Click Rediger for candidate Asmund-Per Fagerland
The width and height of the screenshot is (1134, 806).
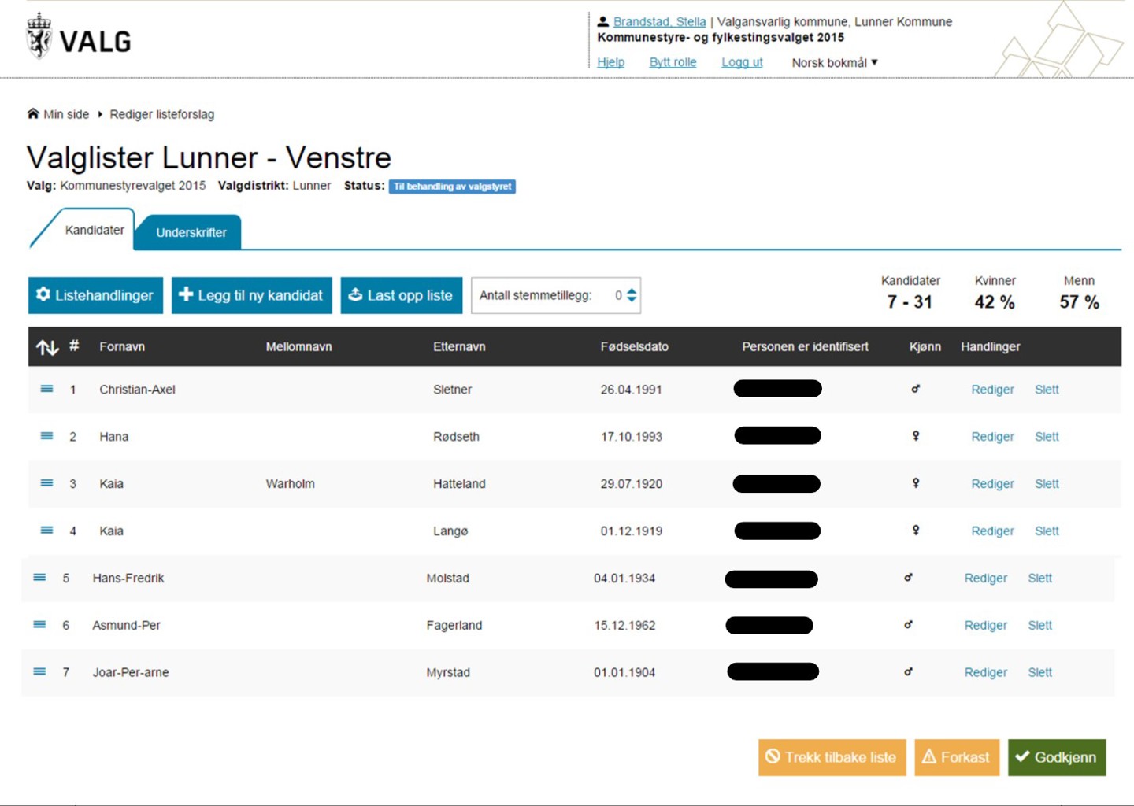tap(985, 625)
